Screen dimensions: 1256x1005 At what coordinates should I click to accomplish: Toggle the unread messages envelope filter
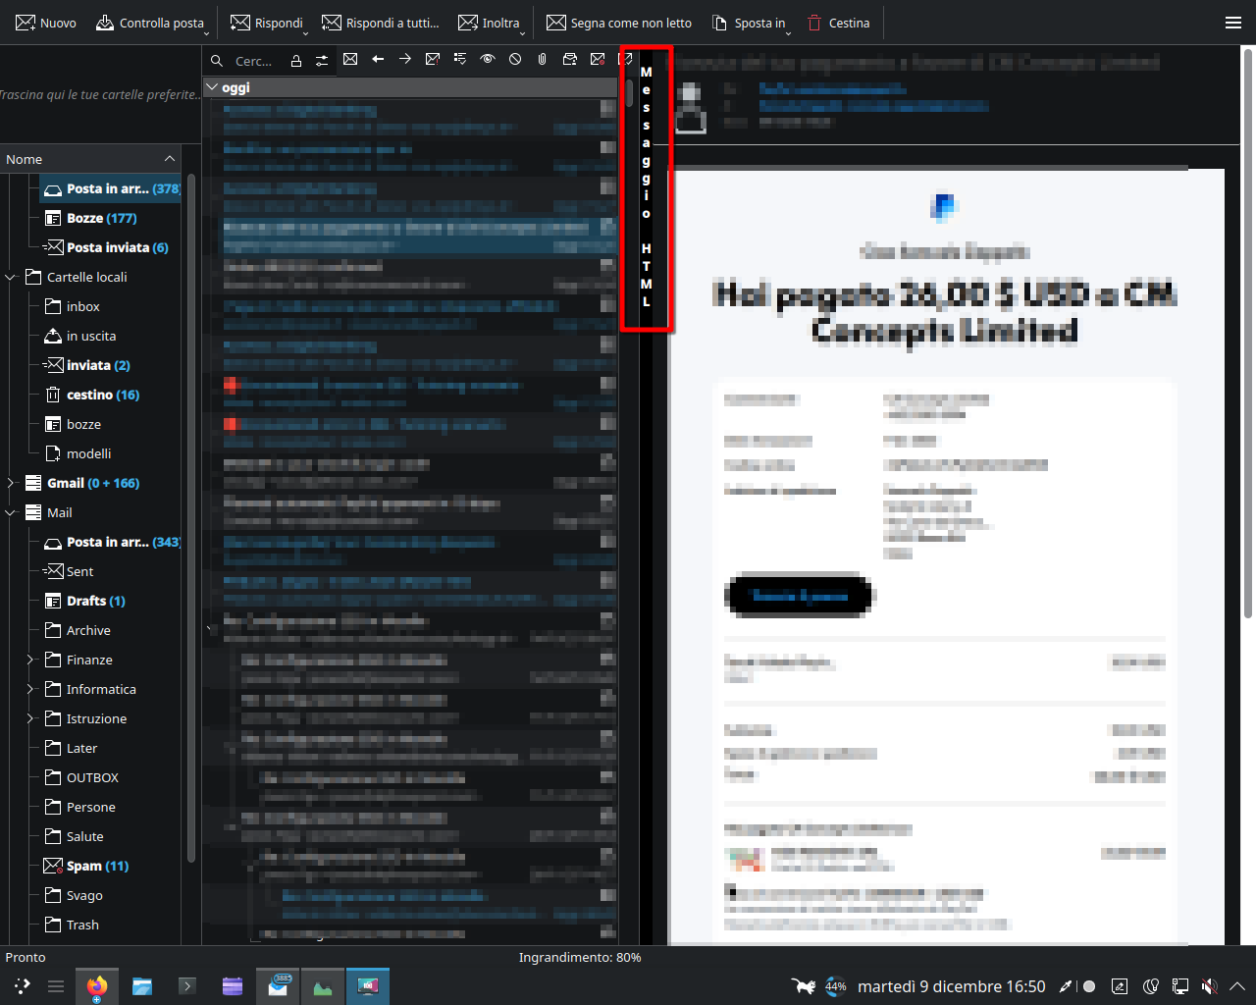[350, 60]
